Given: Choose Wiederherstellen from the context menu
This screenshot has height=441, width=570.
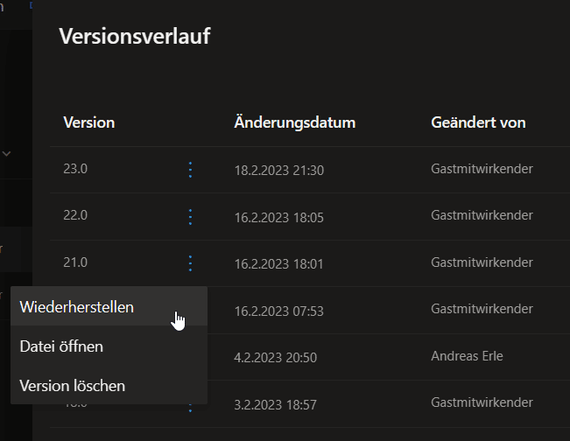Looking at the screenshot, I should pyautogui.click(x=77, y=307).
